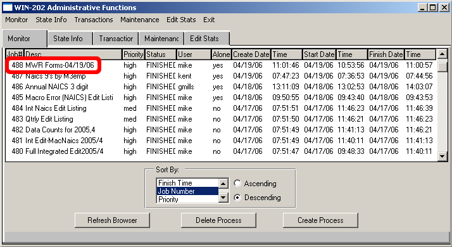Open the Edit Stats menu
Image resolution: width=452 pixels, height=247 pixels.
[181, 20]
